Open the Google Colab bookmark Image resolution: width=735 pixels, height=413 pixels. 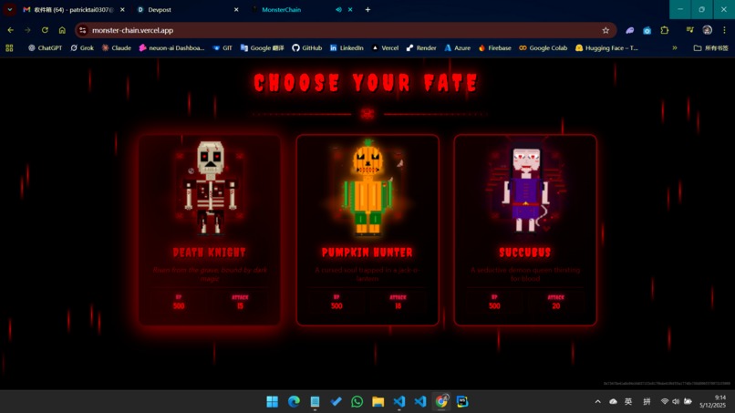pos(543,47)
